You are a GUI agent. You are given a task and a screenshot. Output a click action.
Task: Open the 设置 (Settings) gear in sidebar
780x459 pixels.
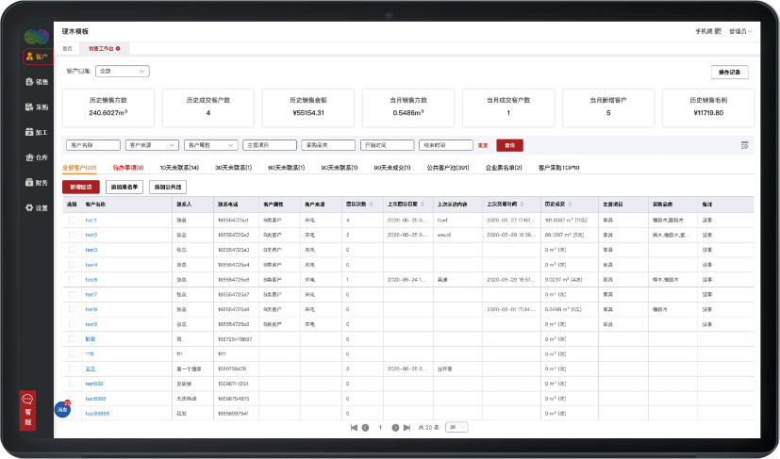pos(38,208)
